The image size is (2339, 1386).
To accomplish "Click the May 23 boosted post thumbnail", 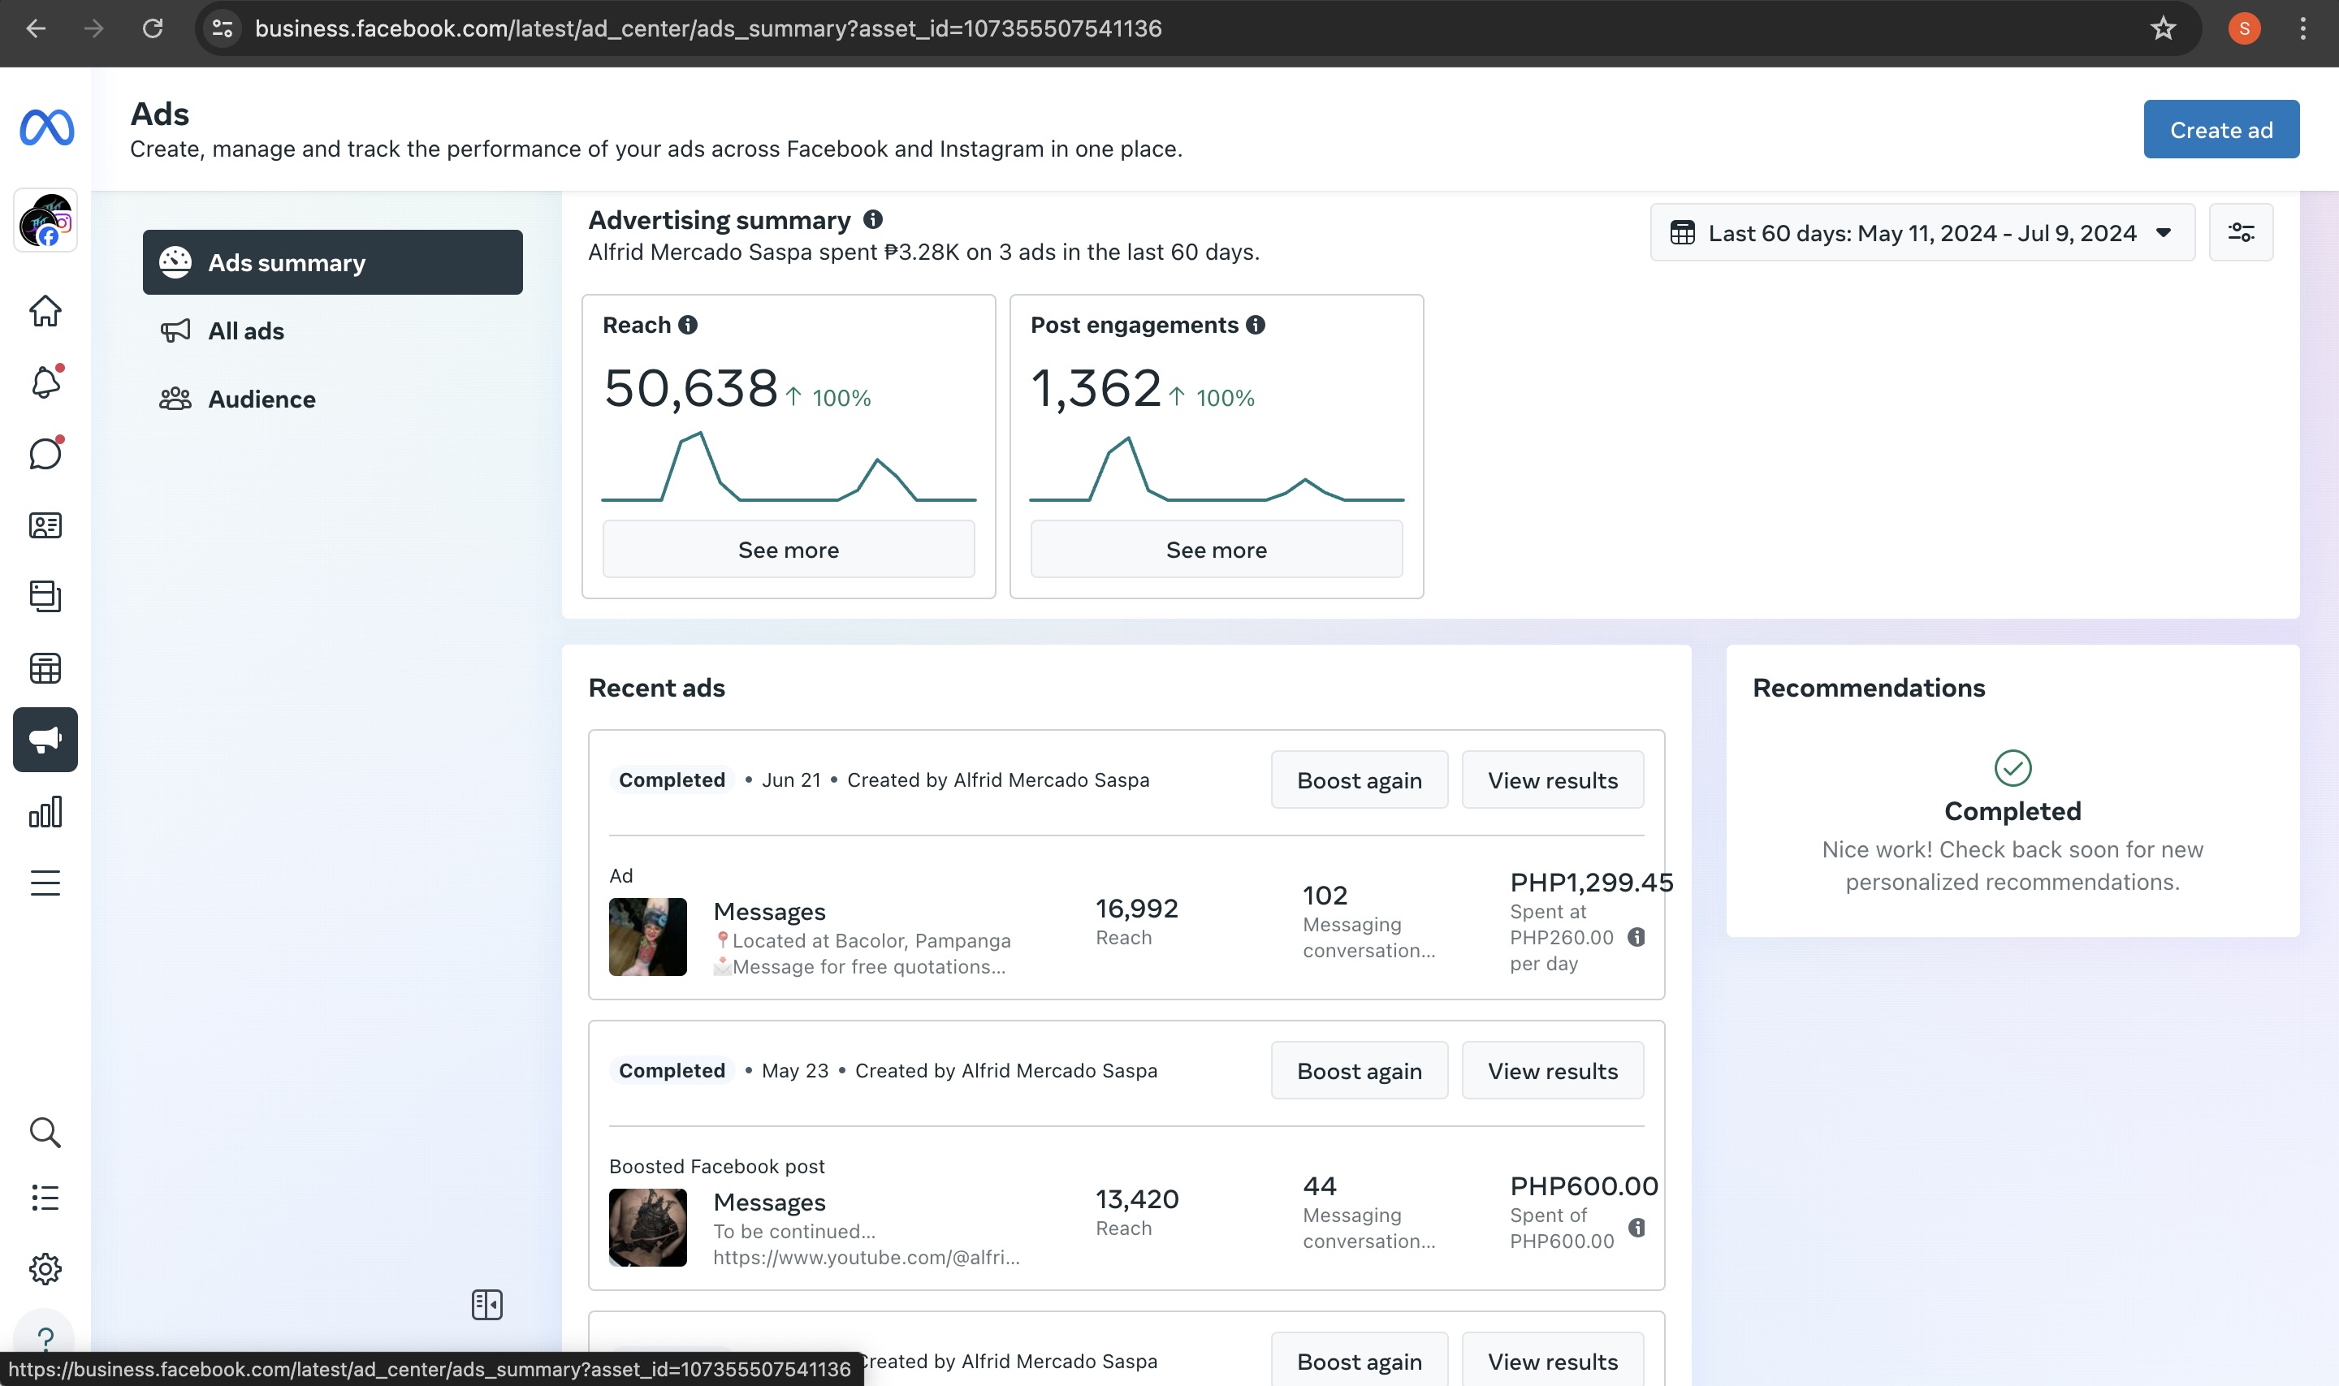I will pos(647,1226).
